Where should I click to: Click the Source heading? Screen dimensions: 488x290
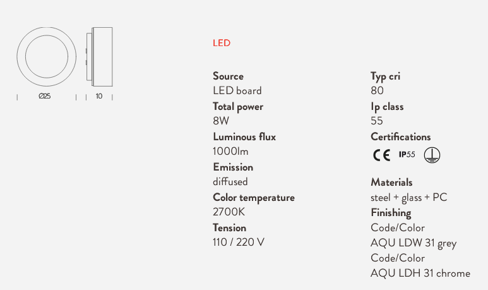point(228,76)
